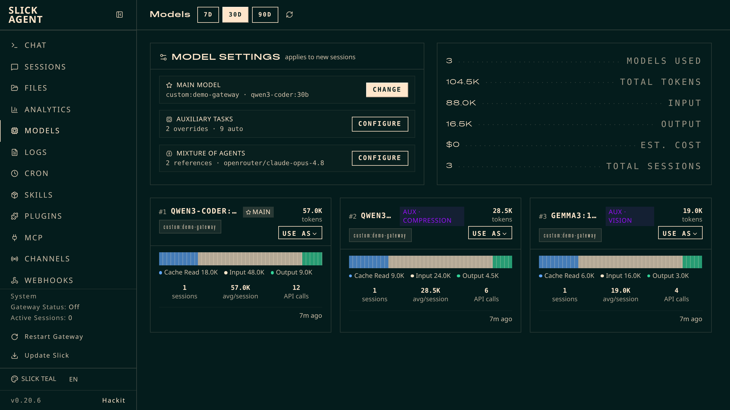The image size is (730, 410).
Task: Click the Files folder icon
Action: tap(14, 88)
